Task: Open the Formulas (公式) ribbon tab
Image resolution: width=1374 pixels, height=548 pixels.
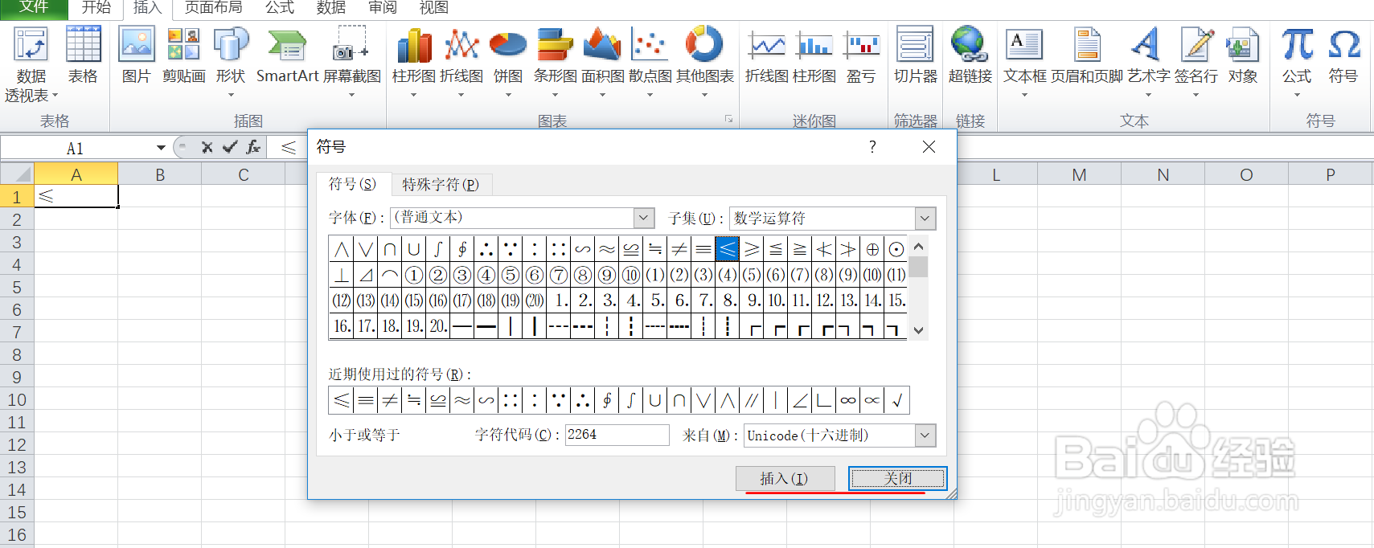Action: pyautogui.click(x=280, y=7)
